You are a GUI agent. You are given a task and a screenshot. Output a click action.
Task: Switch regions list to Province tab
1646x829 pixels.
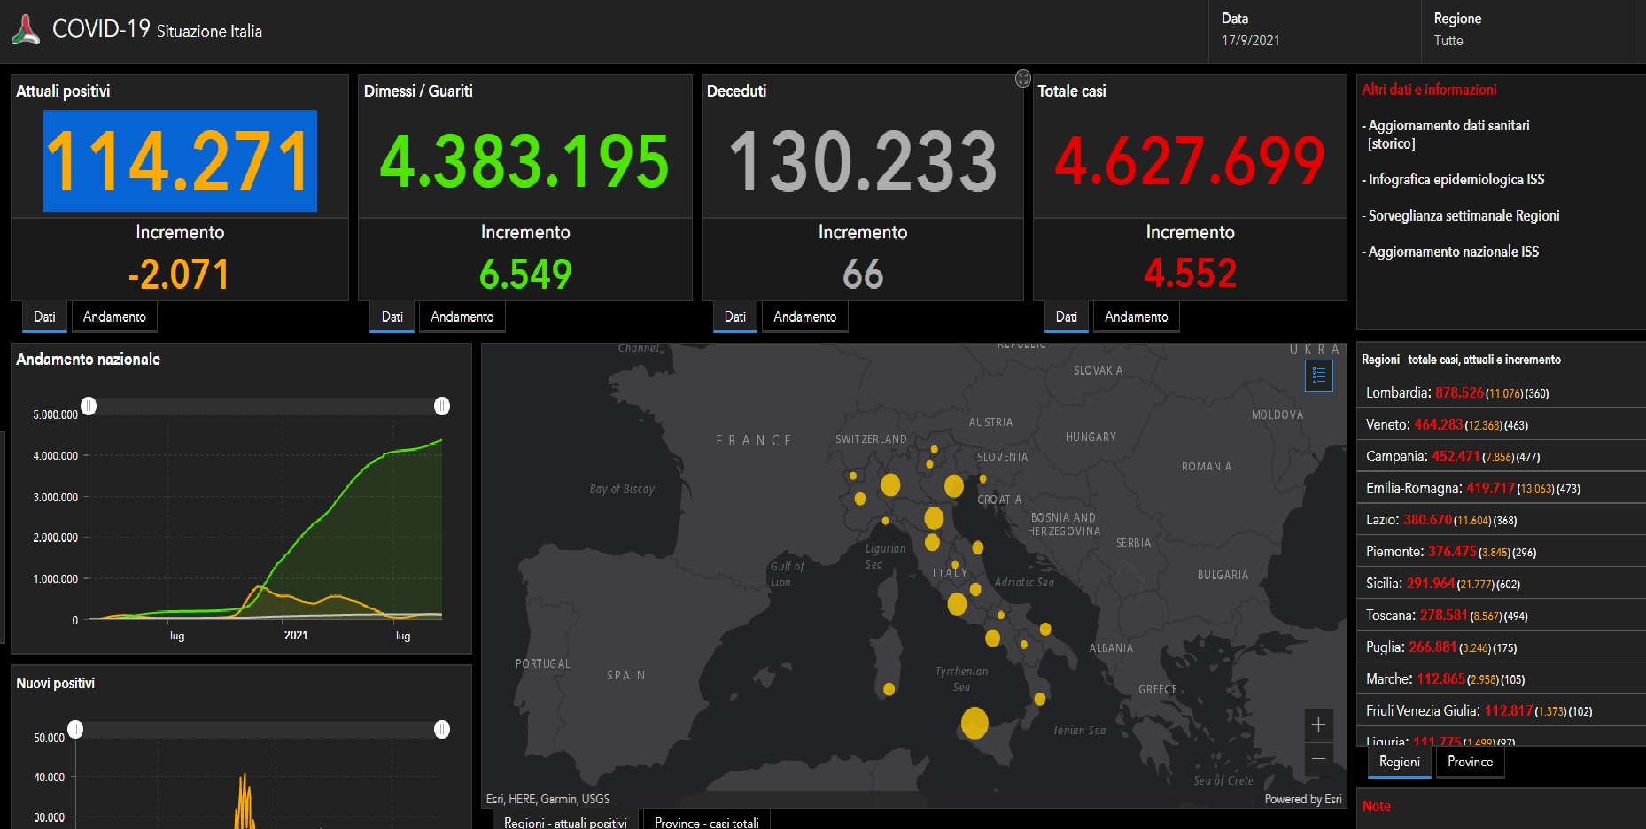1470,762
